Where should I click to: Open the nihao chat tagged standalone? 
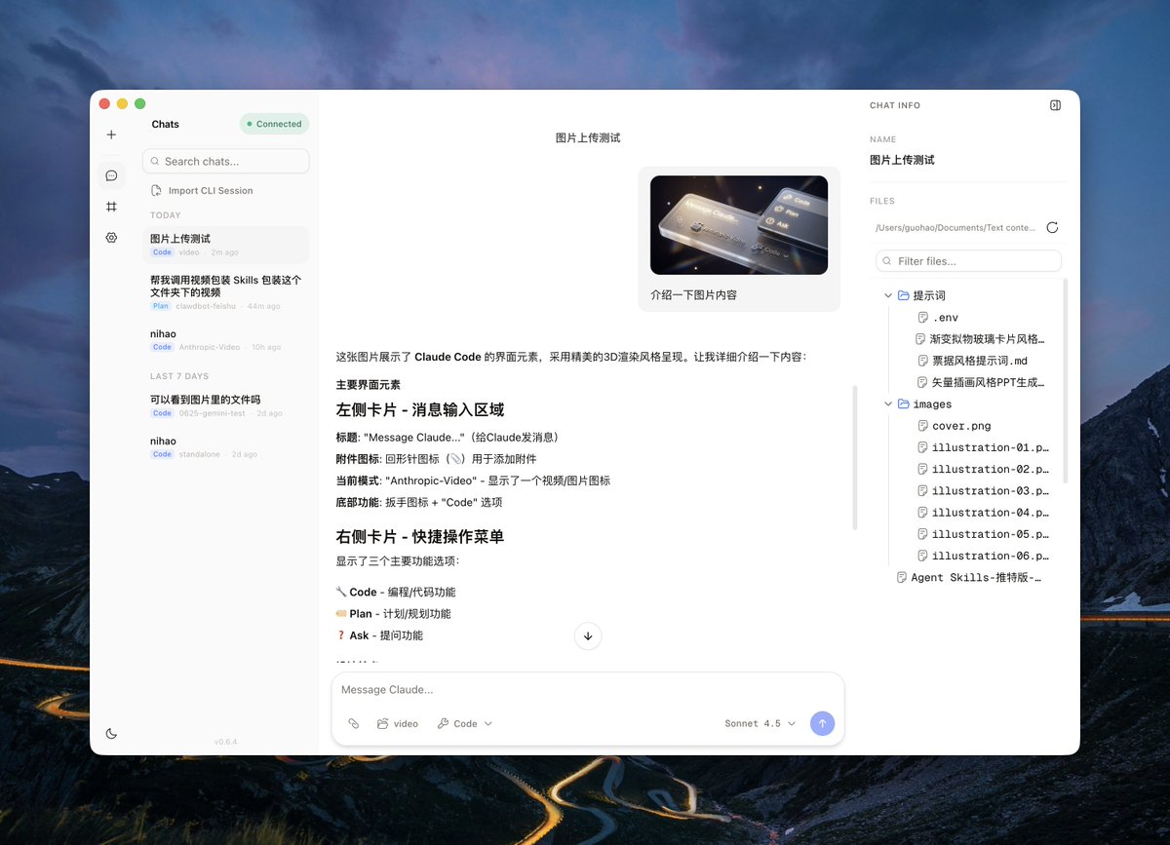click(x=225, y=447)
